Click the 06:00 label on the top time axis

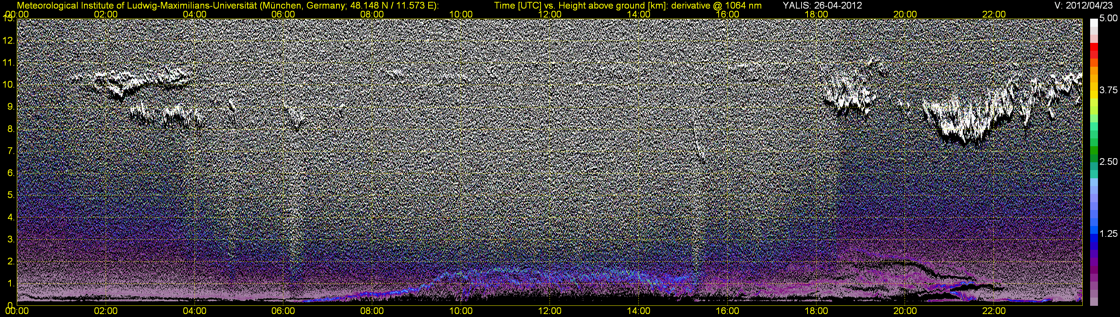click(x=283, y=14)
